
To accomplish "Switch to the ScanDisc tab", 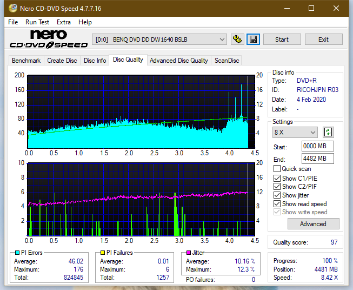I will coord(227,61).
